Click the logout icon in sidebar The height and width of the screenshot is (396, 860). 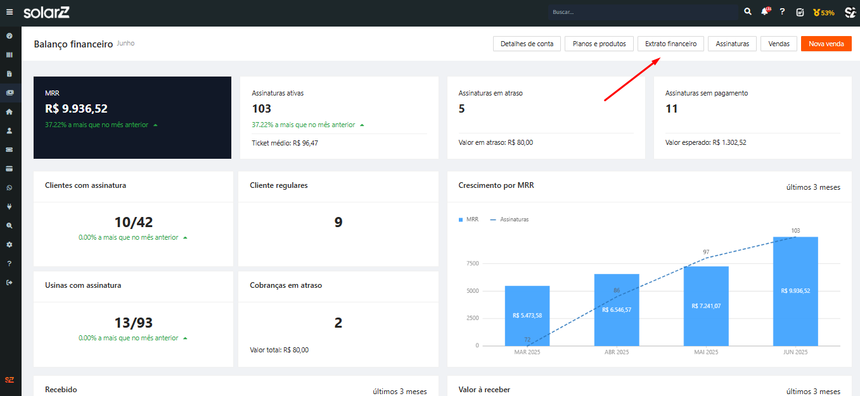tap(10, 282)
